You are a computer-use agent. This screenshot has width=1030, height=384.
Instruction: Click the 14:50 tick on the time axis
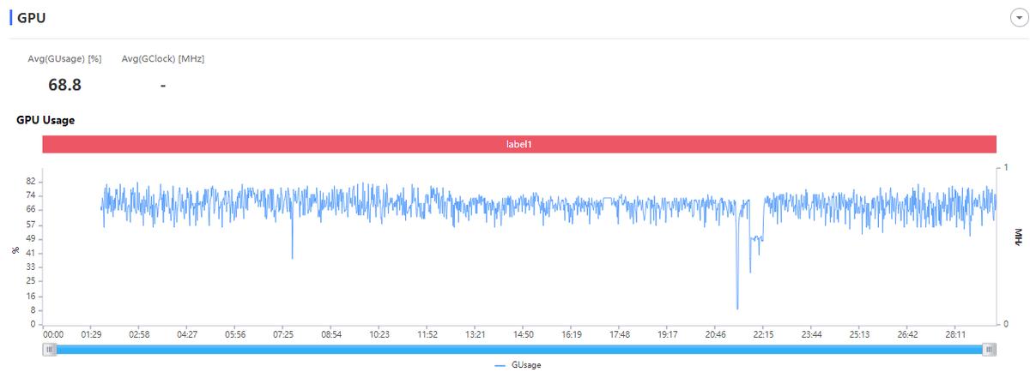coord(524,334)
